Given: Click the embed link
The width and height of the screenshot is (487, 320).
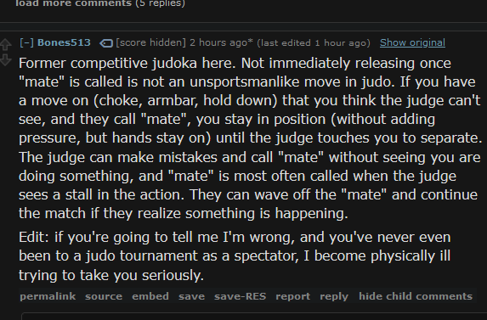Looking at the screenshot, I should 150,296.
